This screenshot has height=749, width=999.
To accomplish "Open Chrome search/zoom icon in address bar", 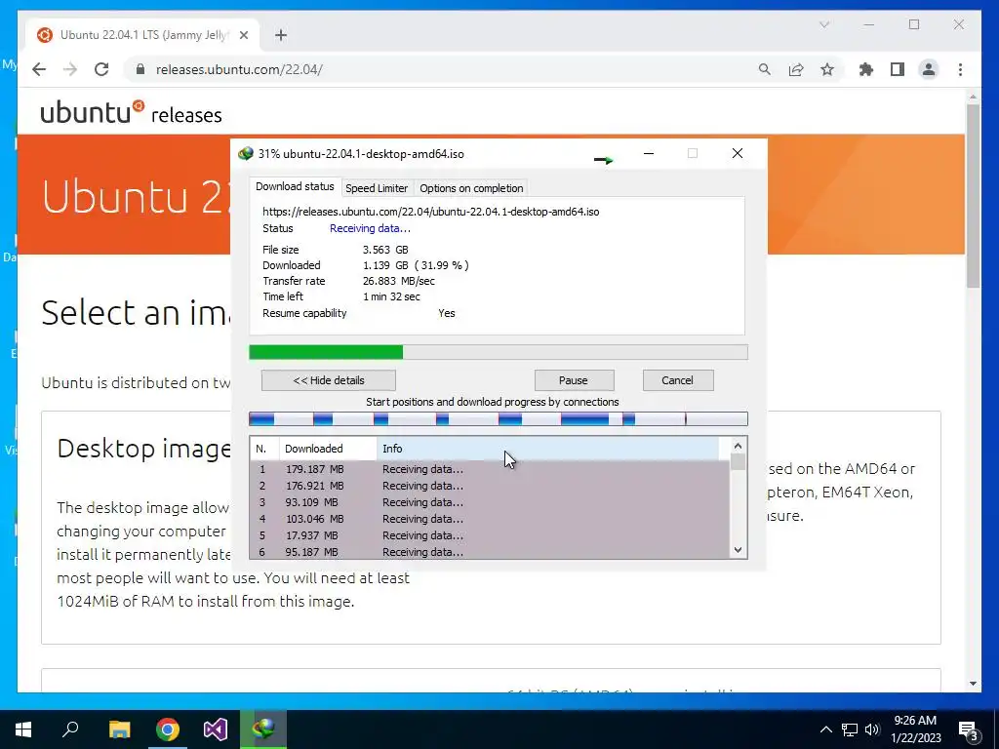I will coord(765,69).
